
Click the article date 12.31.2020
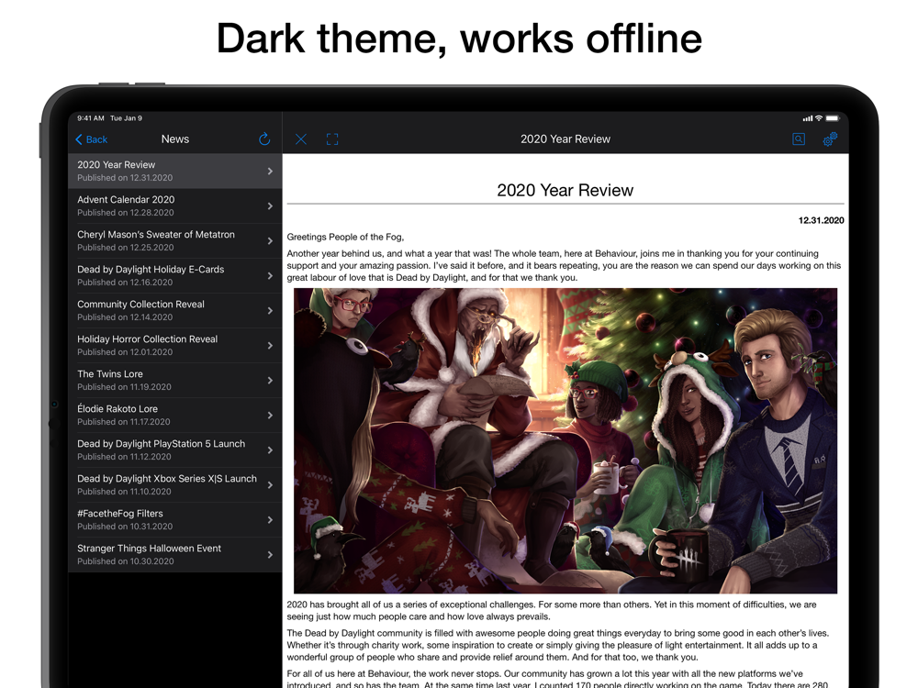[821, 220]
